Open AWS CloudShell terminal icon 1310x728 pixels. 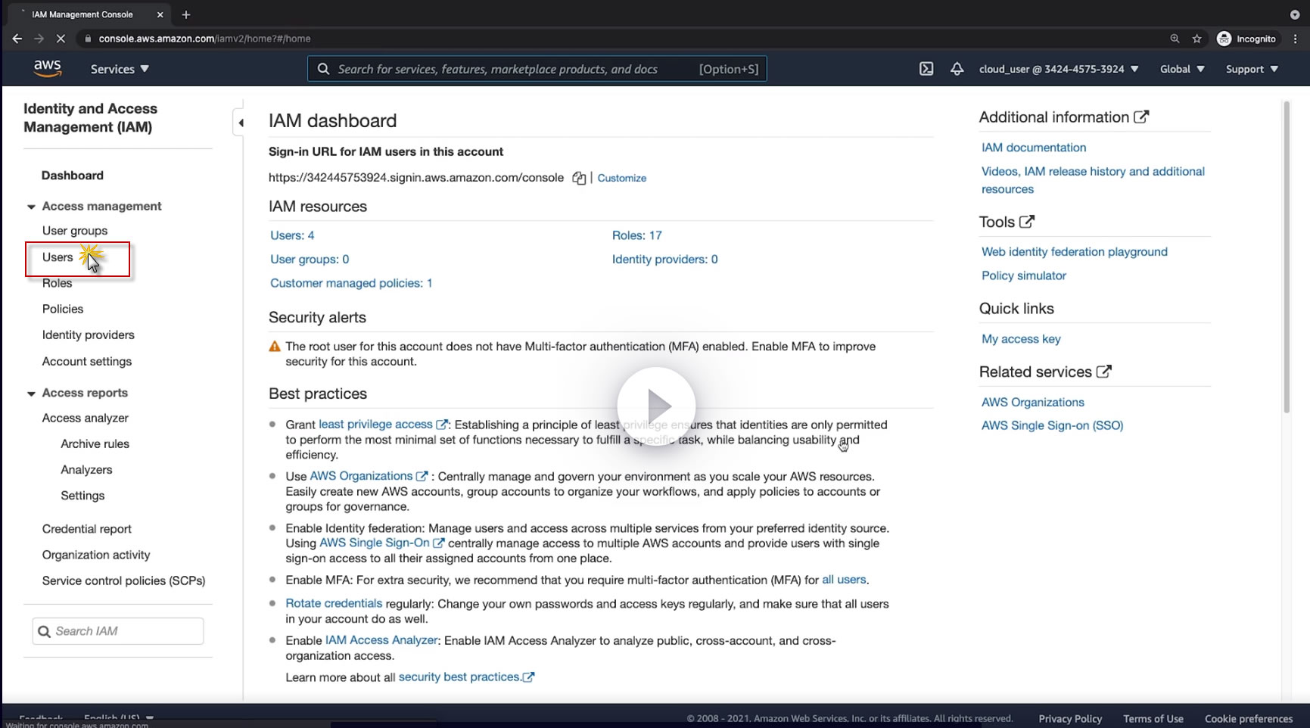[926, 69]
